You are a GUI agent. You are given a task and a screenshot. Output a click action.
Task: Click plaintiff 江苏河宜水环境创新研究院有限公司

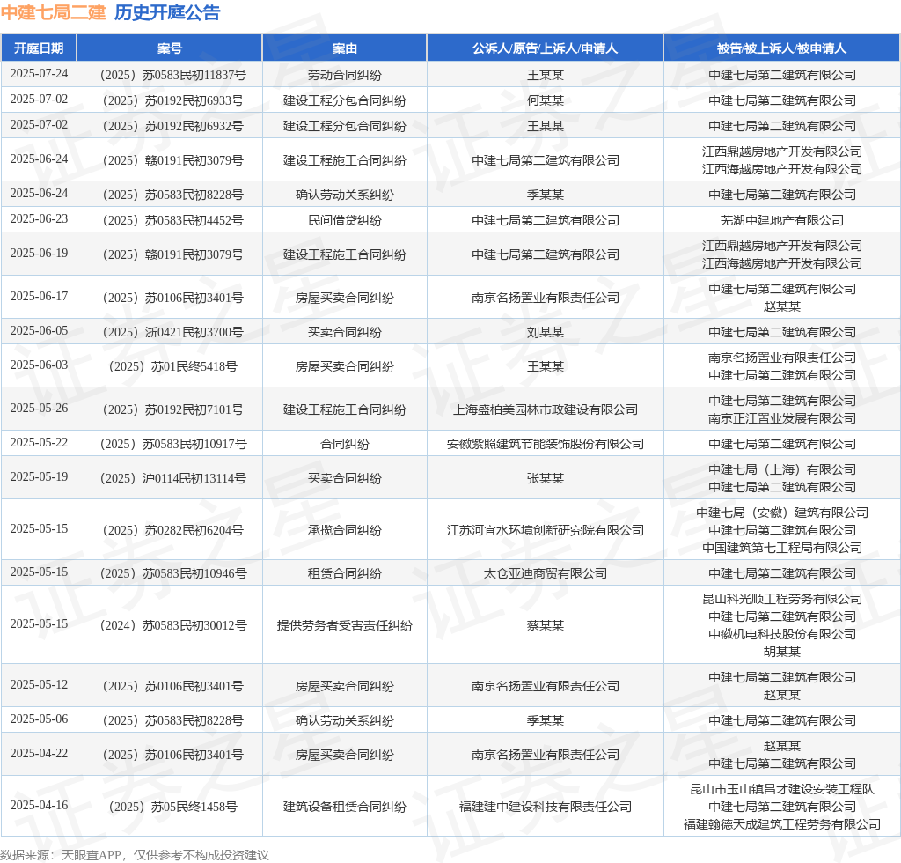tap(546, 530)
